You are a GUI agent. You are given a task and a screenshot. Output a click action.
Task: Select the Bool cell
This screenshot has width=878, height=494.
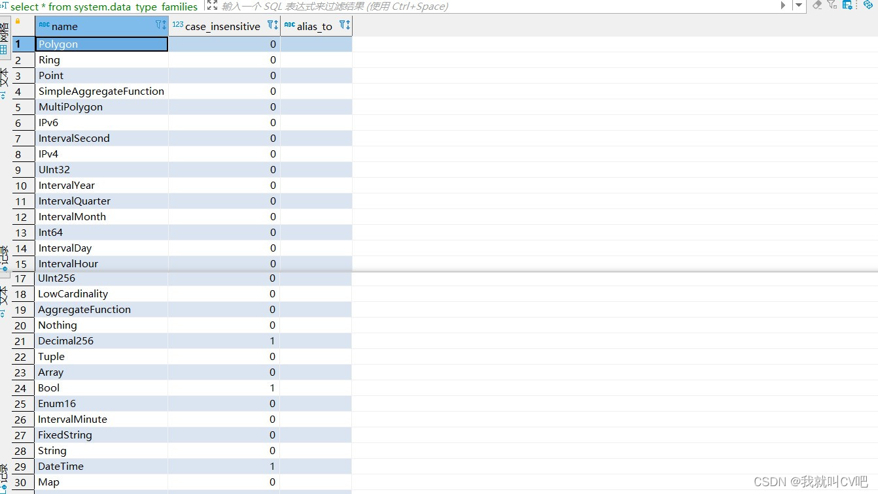click(x=102, y=388)
